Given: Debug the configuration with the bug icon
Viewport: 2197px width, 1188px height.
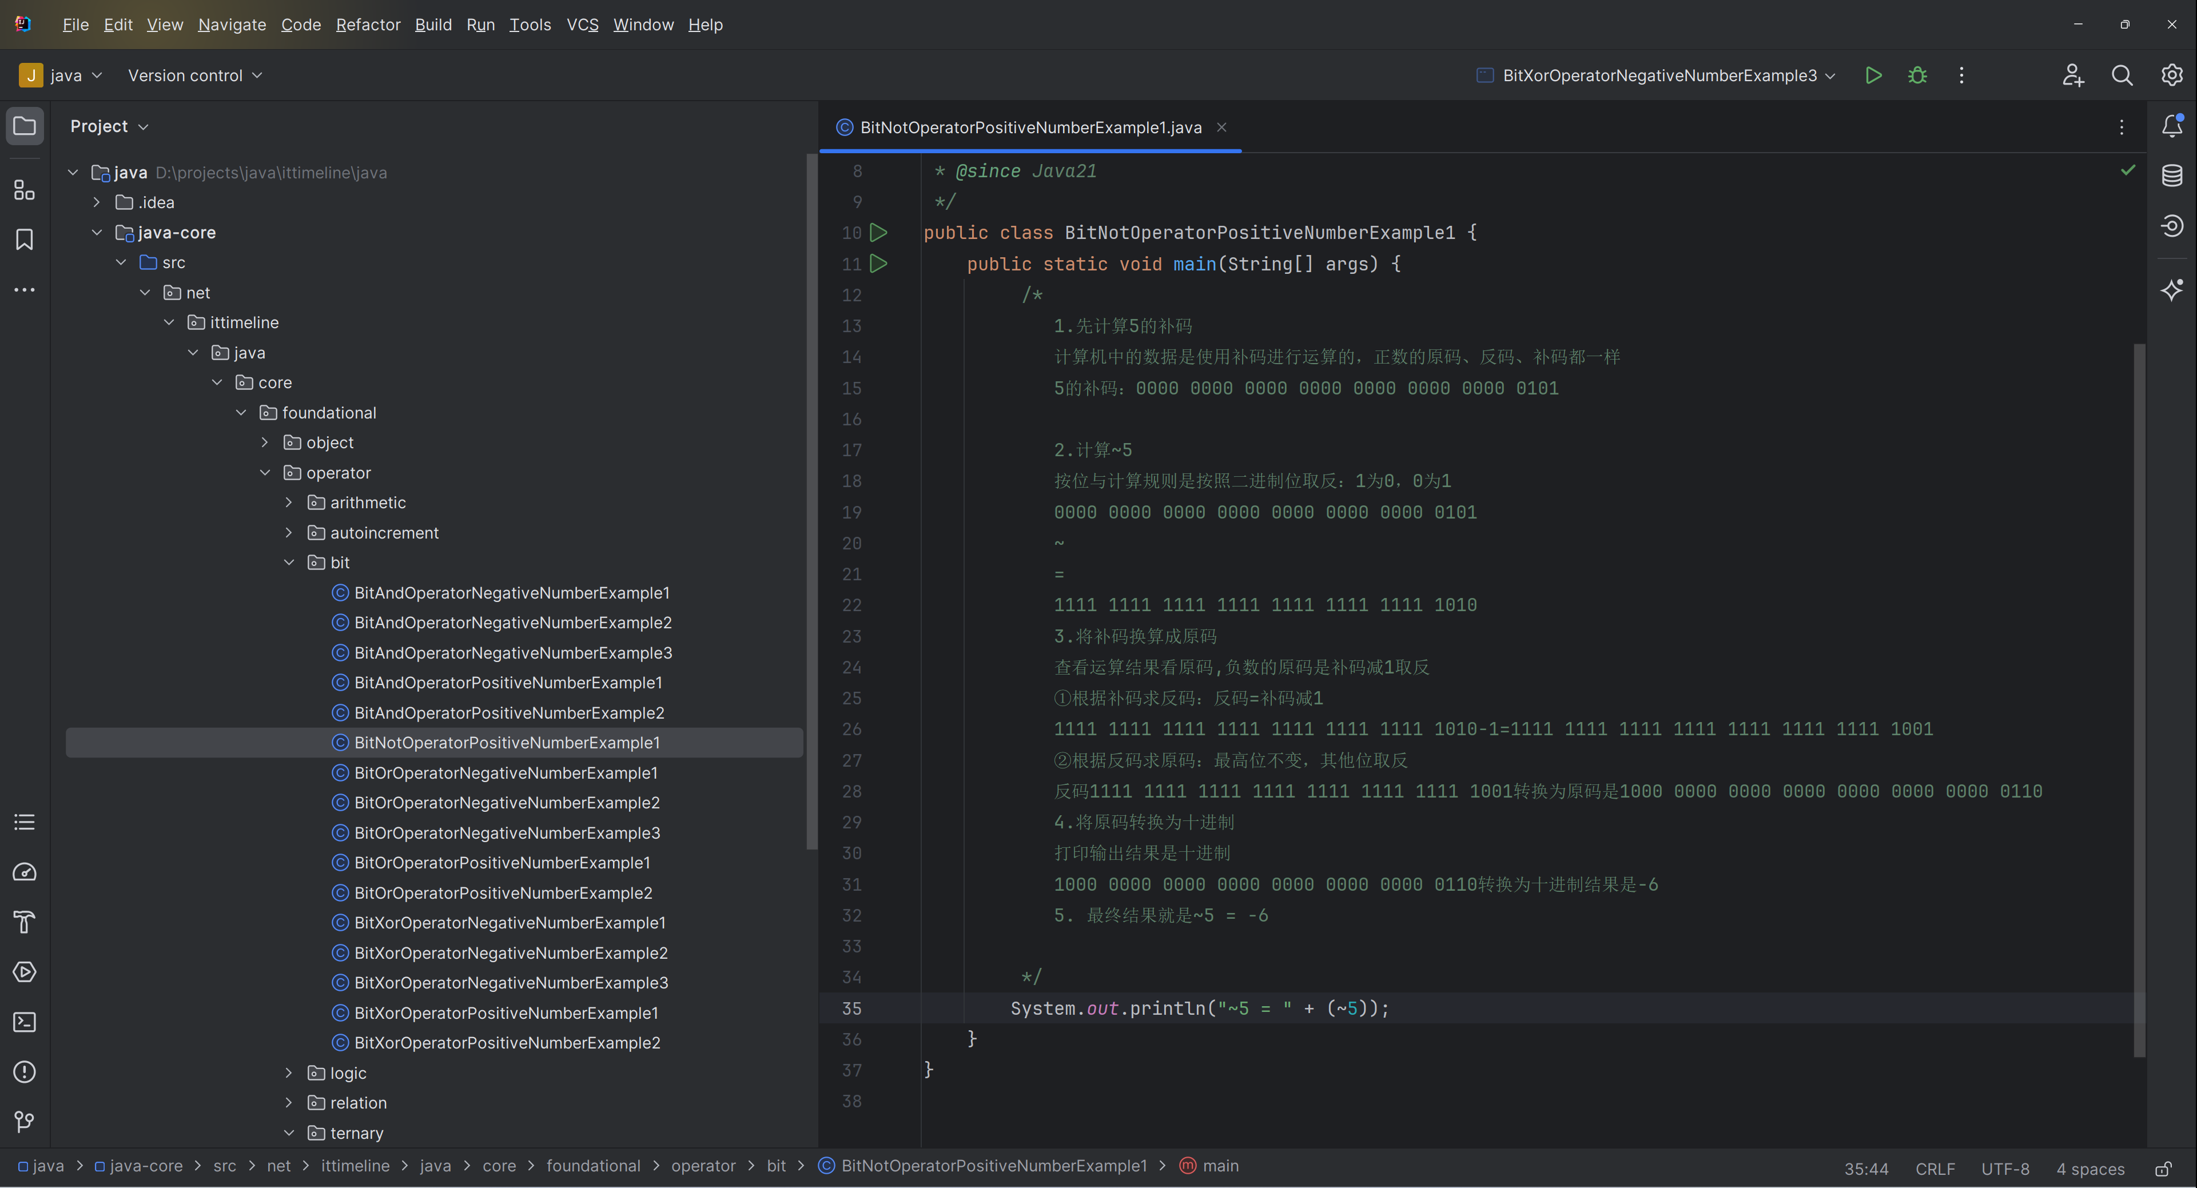Looking at the screenshot, I should pos(1917,76).
